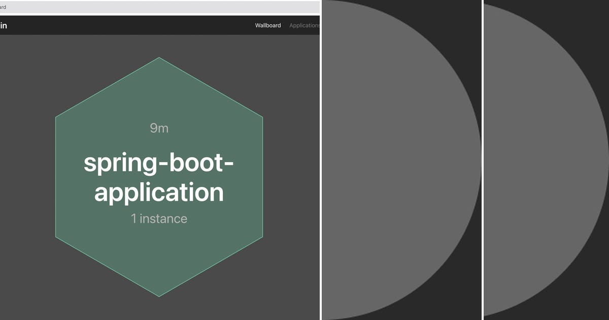The image size is (609, 320).
Task: Expand the Applications navigation entry
Action: click(x=304, y=25)
